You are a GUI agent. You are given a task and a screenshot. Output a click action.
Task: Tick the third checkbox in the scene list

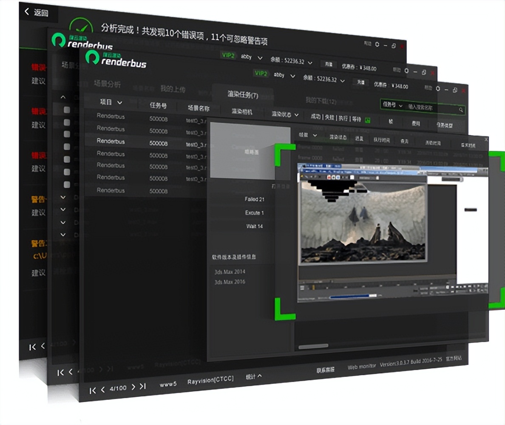click(67, 134)
